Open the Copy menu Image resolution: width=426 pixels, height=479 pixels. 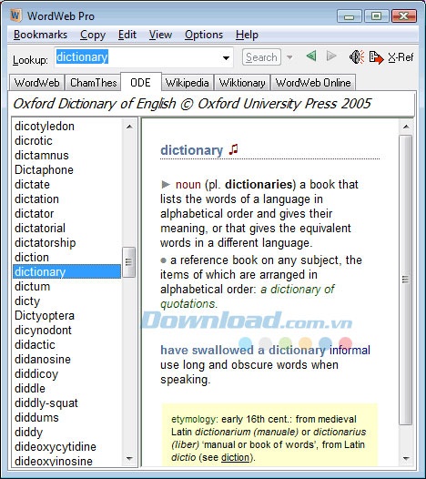pyautogui.click(x=93, y=35)
